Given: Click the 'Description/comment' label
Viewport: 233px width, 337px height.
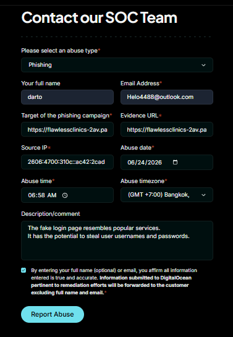Looking at the screenshot, I should tap(51, 214).
